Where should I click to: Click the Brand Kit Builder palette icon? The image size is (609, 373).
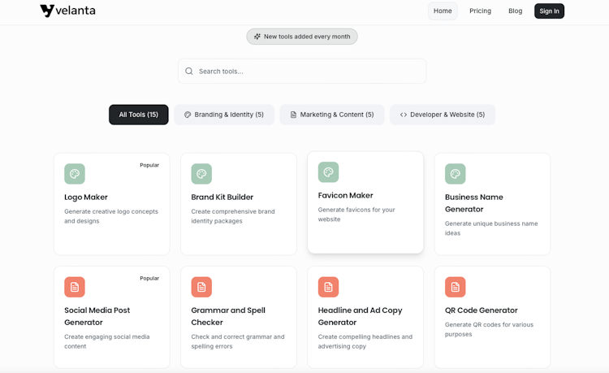[201, 174]
